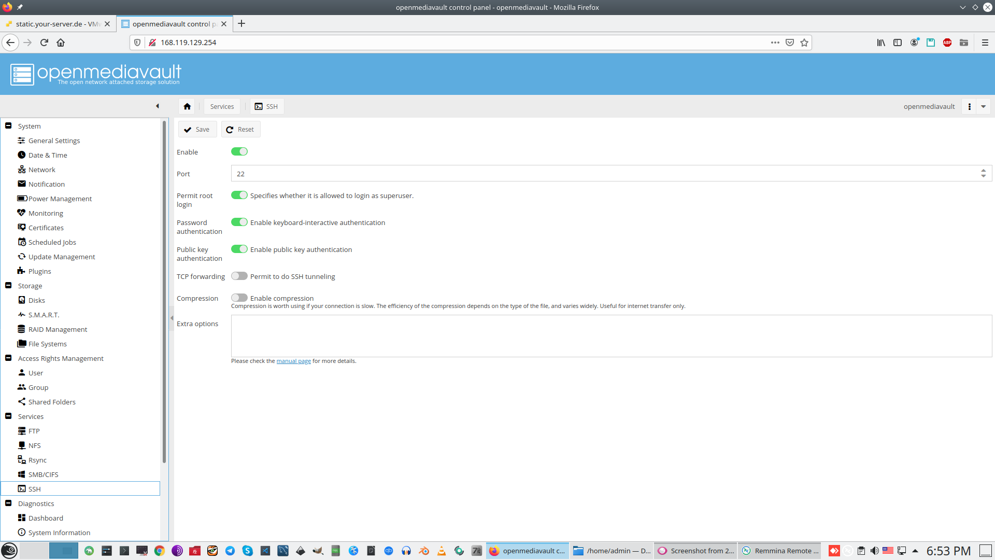Go to Certificates page in sidebar
Screen dimensions: 995x560
click(x=46, y=228)
